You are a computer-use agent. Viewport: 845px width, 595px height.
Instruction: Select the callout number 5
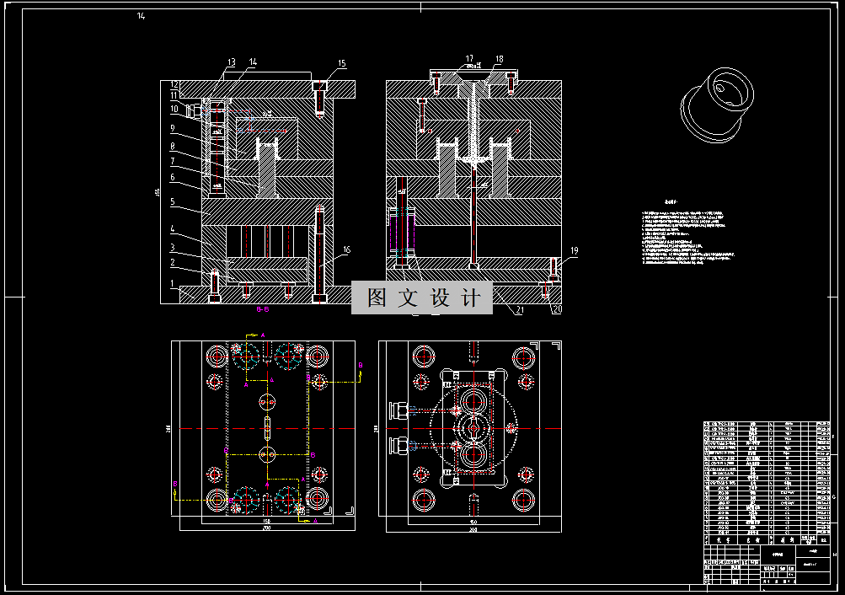pos(173,202)
